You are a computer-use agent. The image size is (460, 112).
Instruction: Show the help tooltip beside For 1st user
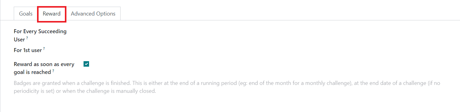[44, 49]
